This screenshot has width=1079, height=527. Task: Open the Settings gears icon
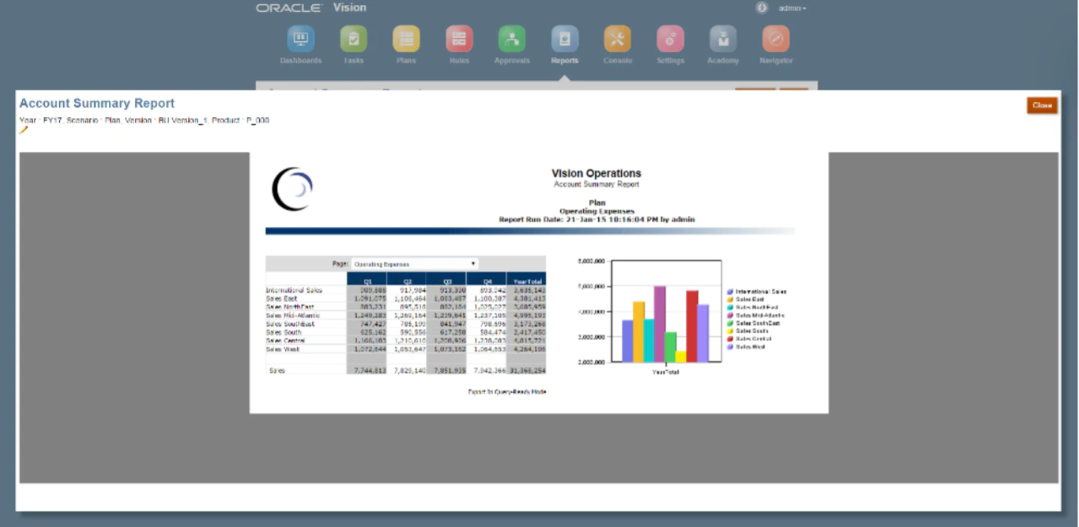coord(671,39)
